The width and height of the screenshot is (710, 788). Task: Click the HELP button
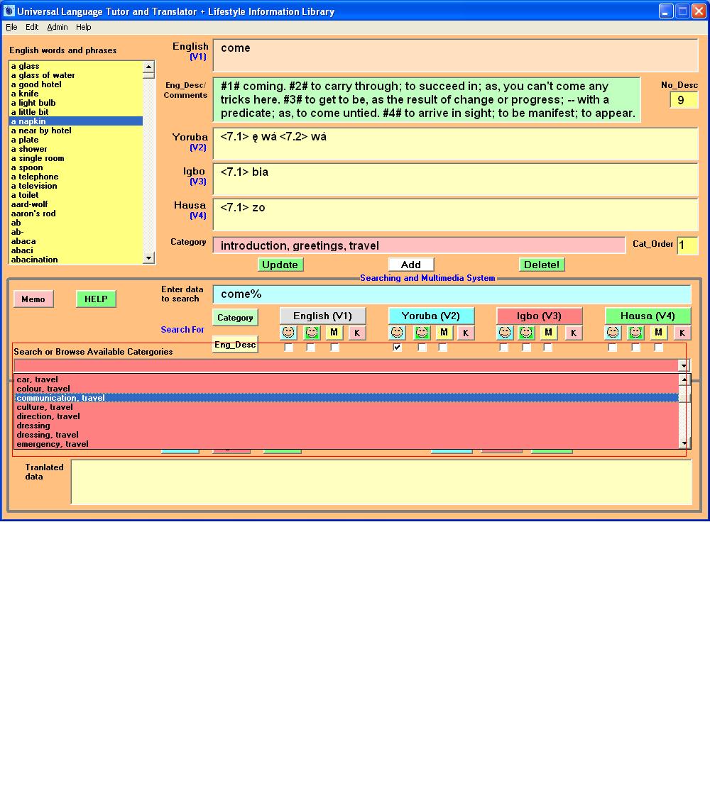96,299
